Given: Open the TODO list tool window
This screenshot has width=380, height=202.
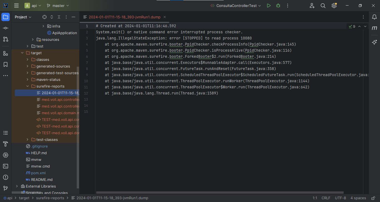Looking at the screenshot, I should click(6, 133).
